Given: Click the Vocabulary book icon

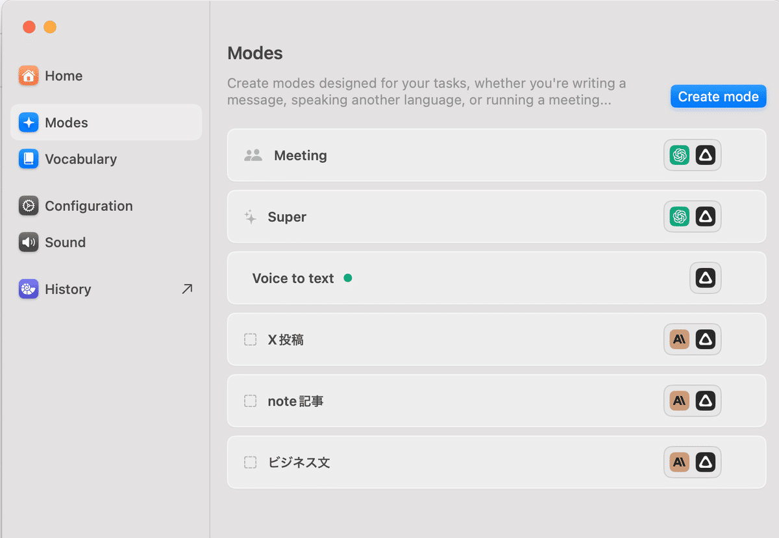Looking at the screenshot, I should click(29, 159).
